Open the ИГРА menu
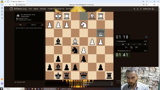The width and height of the screenshot is (160, 90). [30, 9]
